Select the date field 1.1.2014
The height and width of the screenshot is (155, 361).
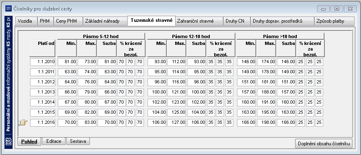point(43,102)
